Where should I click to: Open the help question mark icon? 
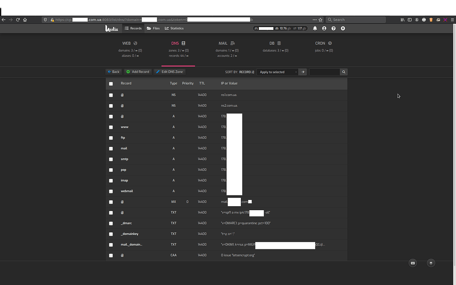[x=334, y=28]
